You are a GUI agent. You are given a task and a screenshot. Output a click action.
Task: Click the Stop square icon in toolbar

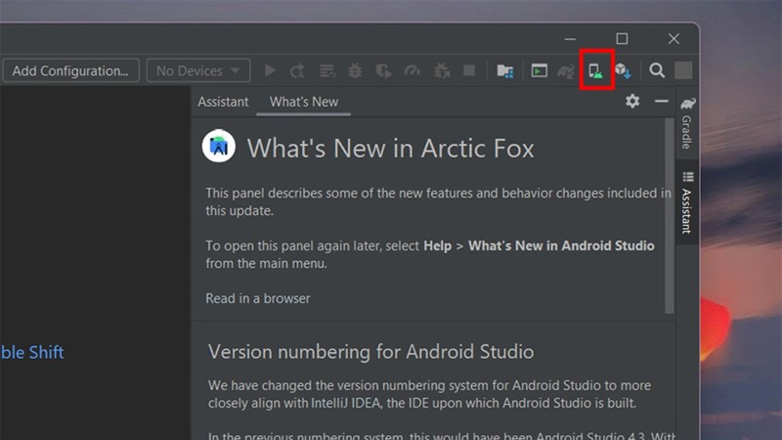pyautogui.click(x=469, y=70)
